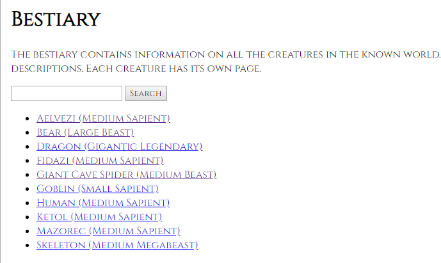Click the bullet point beside Aelvezi
Screen dimensions: 441x263
point(28,118)
